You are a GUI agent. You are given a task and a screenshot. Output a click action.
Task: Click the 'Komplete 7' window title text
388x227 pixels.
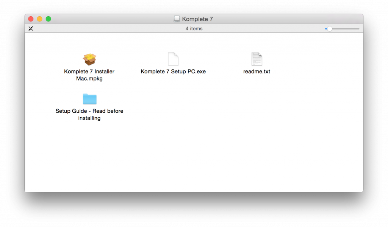[x=197, y=19]
